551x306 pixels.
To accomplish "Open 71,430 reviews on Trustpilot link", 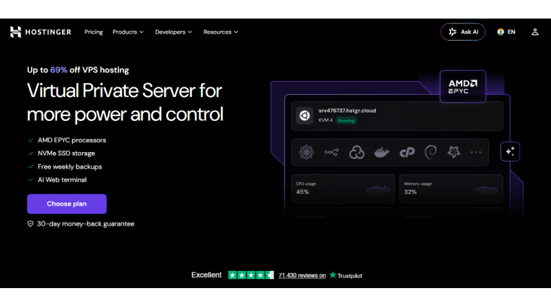I will [302, 276].
